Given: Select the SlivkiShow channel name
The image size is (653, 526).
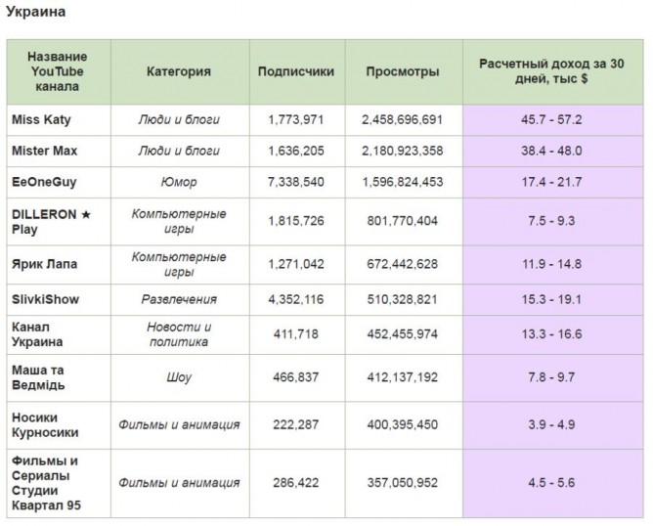Looking at the screenshot, I should tap(46, 298).
